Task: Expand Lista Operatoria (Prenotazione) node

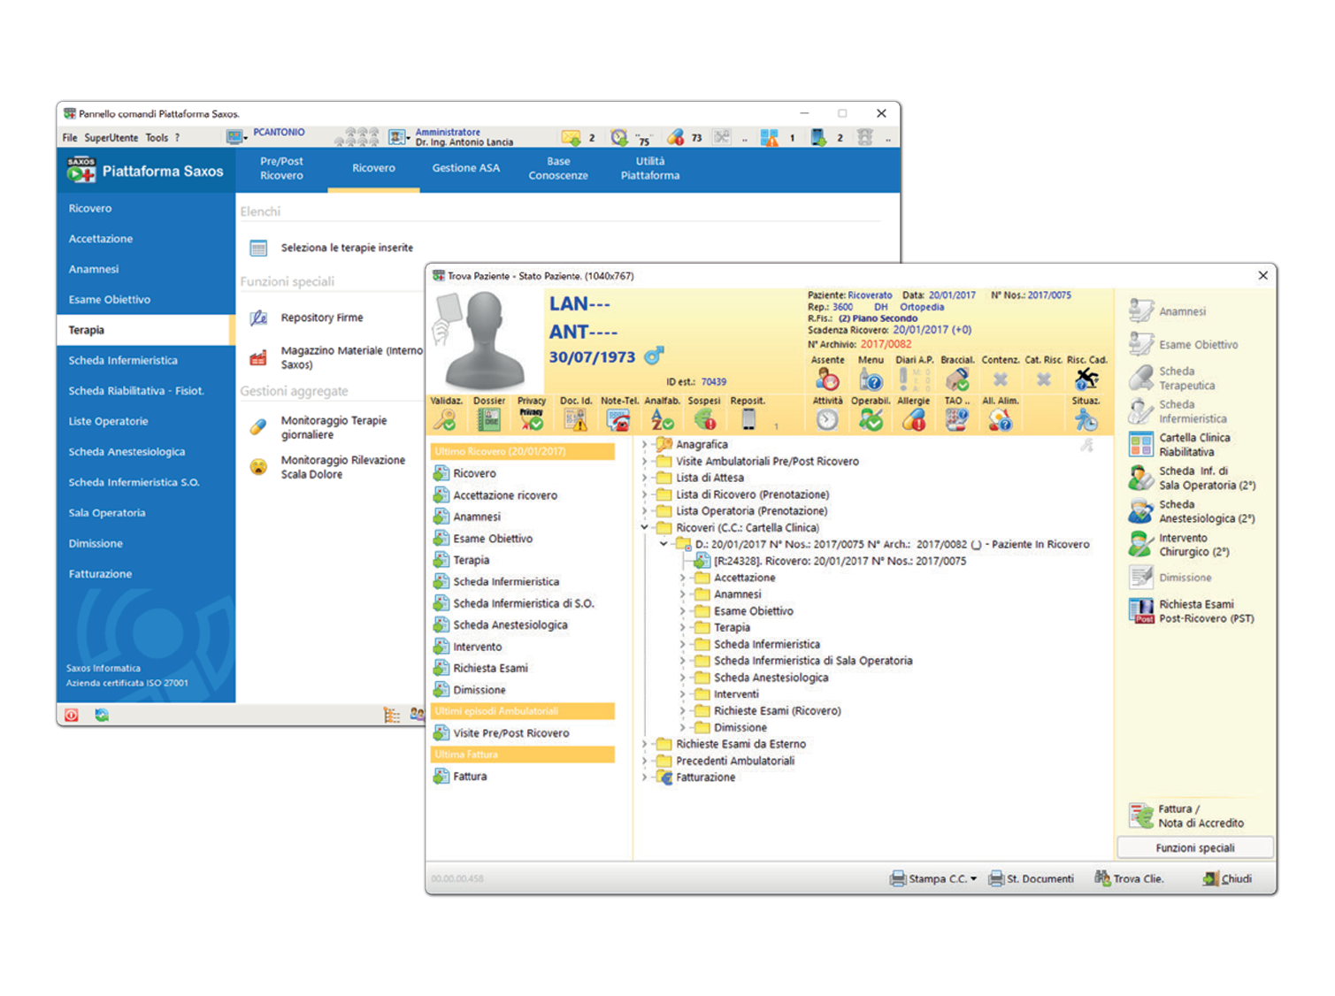Action: click(644, 511)
